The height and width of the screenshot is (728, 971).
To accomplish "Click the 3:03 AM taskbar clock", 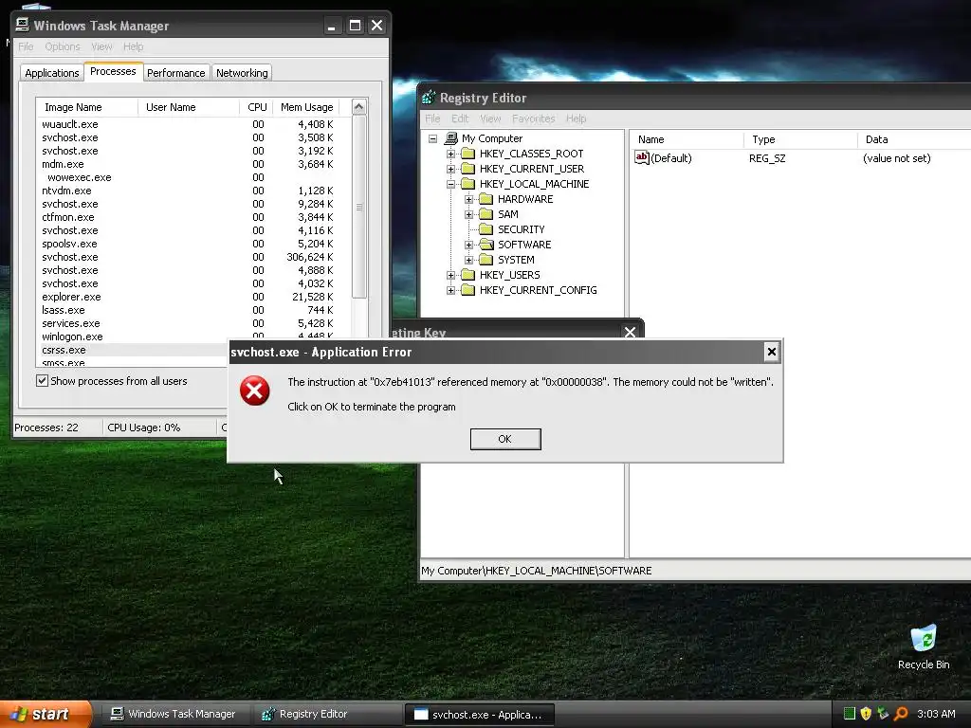I will [x=936, y=714].
